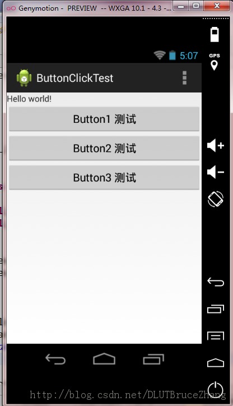Tap the Android recent apps navigation button

(x=153, y=359)
